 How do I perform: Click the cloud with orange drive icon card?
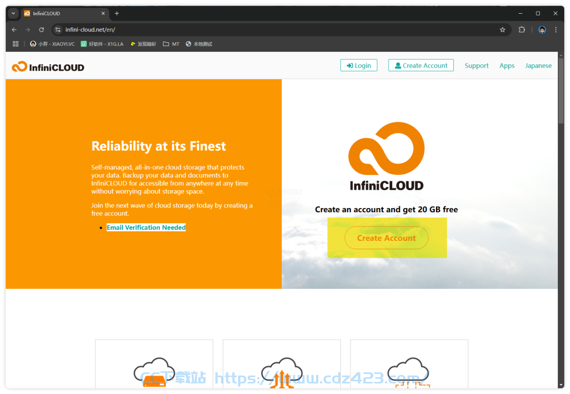(154, 364)
